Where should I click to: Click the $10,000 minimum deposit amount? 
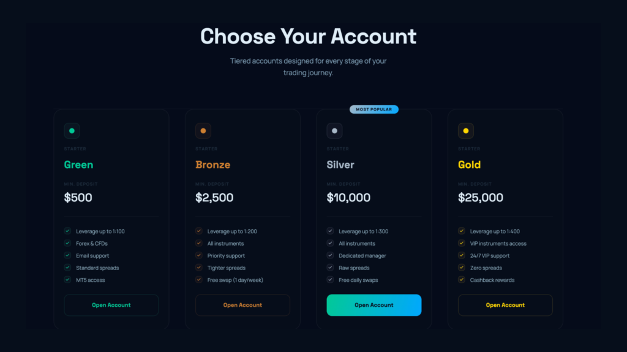coord(348,197)
